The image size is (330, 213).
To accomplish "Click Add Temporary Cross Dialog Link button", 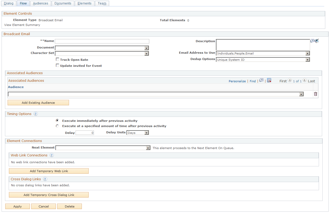I will [49, 195].
